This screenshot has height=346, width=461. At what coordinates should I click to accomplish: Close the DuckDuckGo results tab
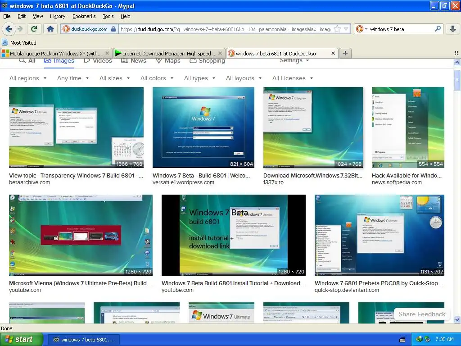(x=333, y=53)
